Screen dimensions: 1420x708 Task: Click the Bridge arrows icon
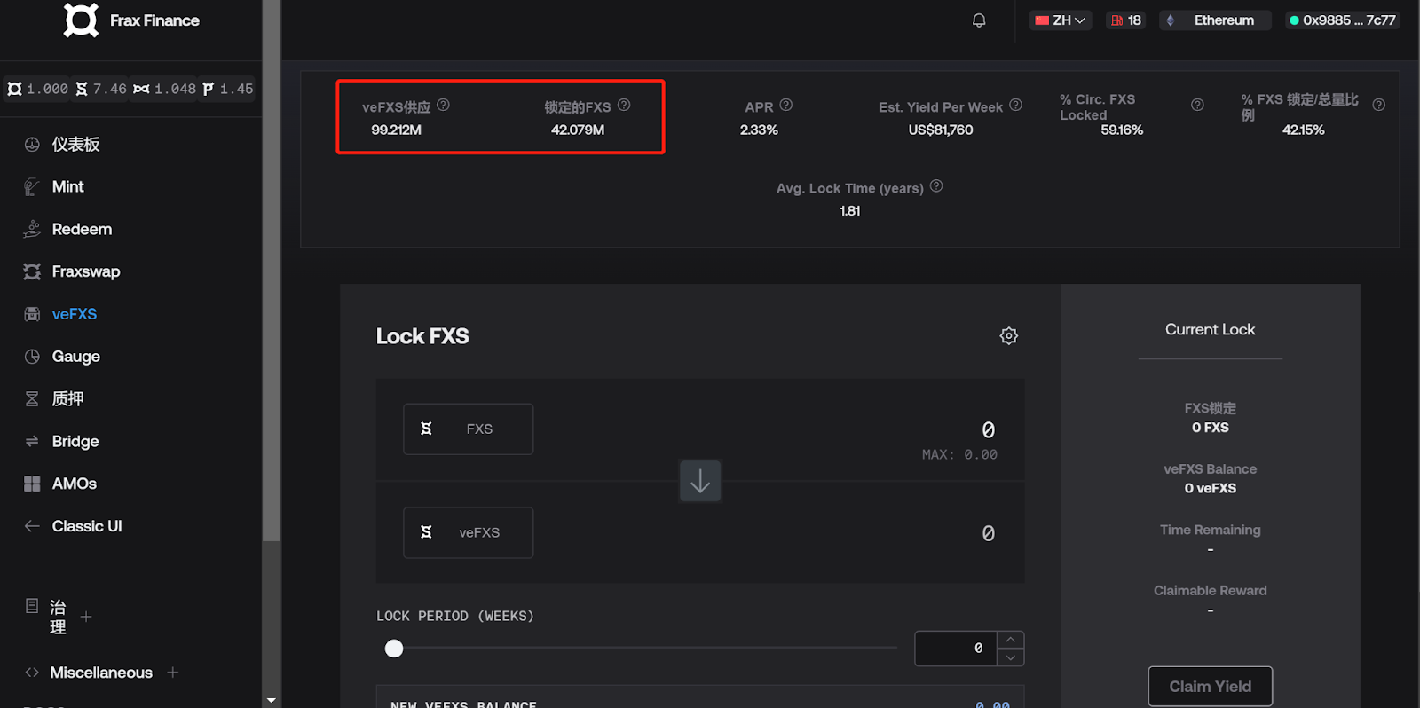32,441
